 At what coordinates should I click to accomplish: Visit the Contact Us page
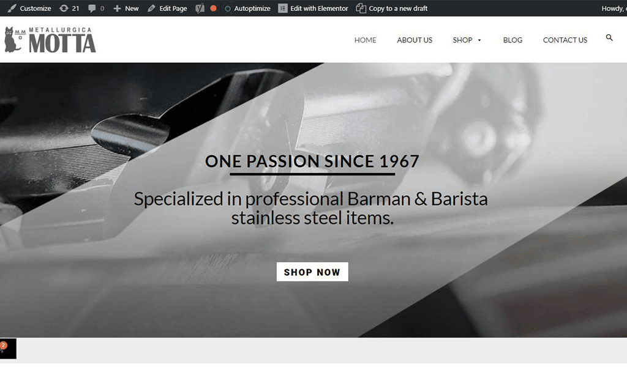(x=565, y=40)
